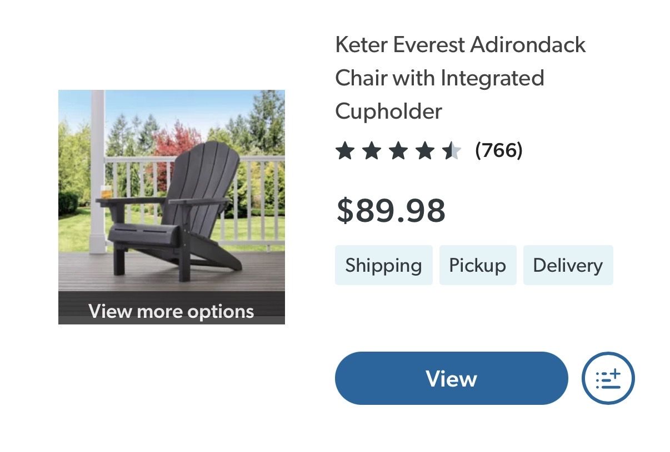Click the drink glass on the chair armrest

click(106, 191)
